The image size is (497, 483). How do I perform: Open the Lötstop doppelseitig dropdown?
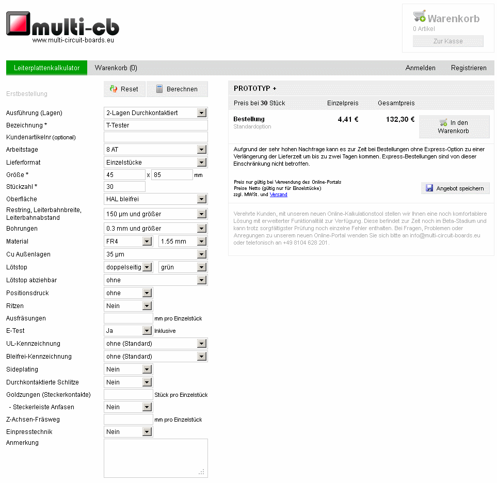(x=129, y=267)
